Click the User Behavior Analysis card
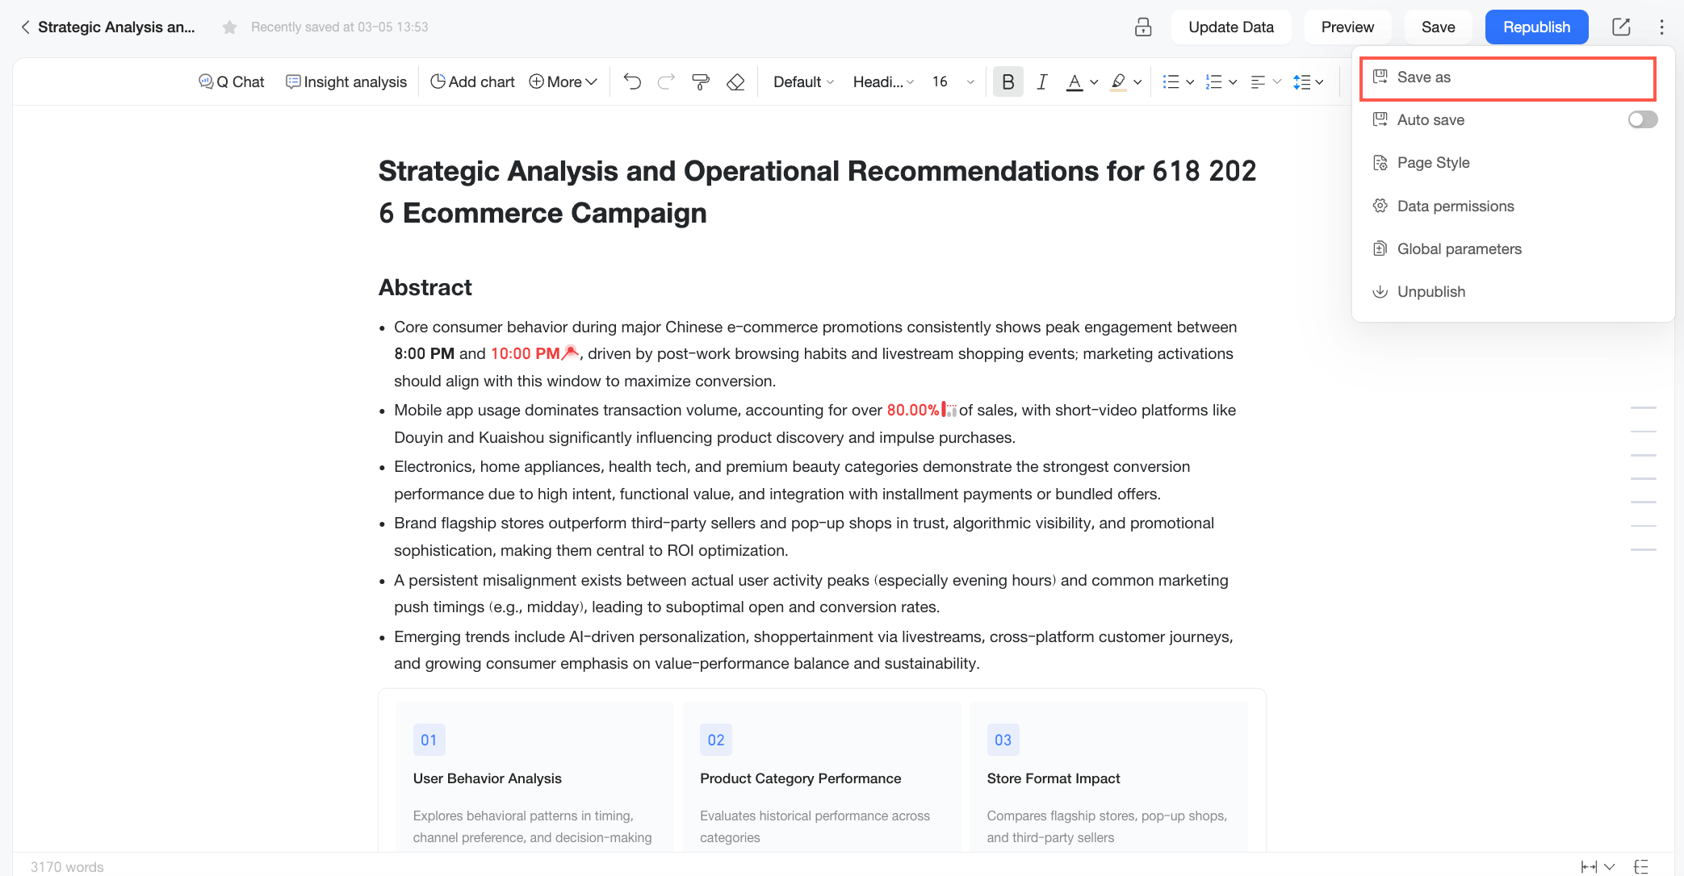 click(534, 777)
